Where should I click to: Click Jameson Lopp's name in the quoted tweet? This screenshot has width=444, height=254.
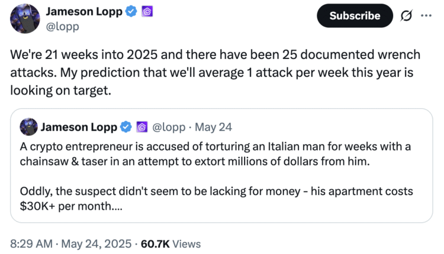pos(79,126)
